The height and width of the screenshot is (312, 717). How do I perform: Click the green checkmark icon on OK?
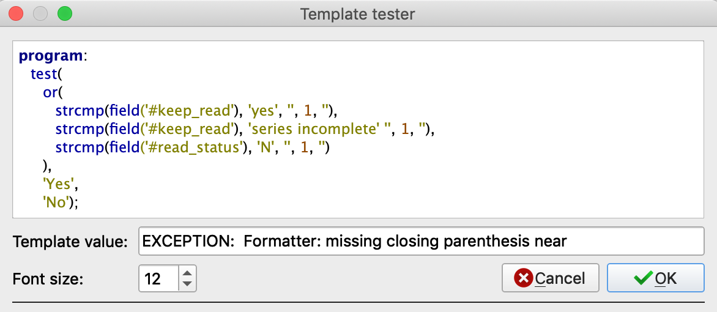[x=643, y=278]
